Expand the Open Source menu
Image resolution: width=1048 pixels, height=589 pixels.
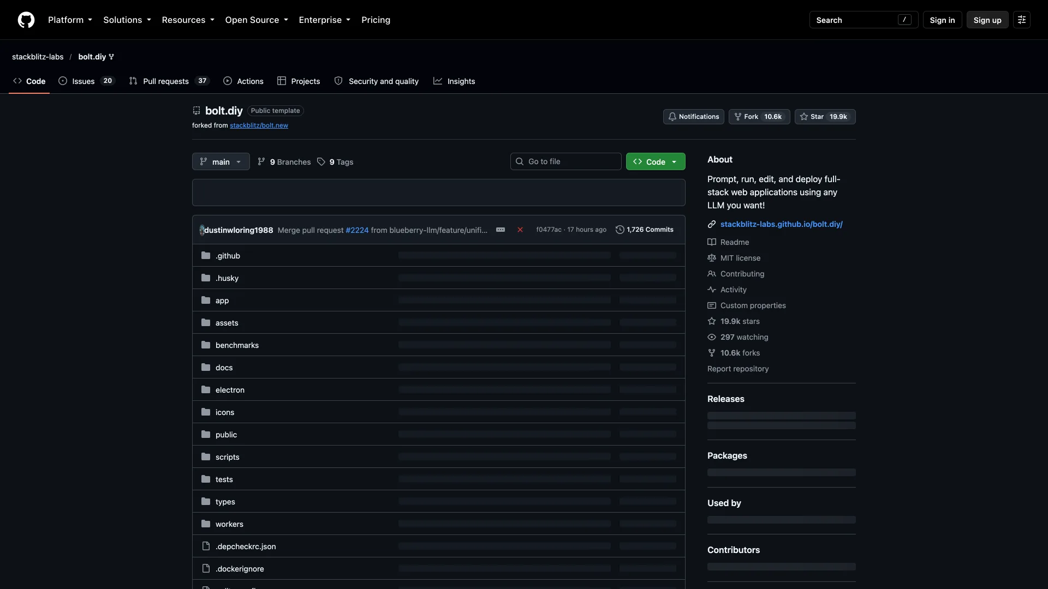(x=256, y=20)
